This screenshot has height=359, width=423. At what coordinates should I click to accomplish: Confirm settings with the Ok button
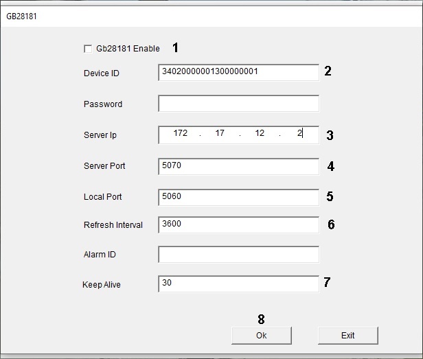pos(262,336)
